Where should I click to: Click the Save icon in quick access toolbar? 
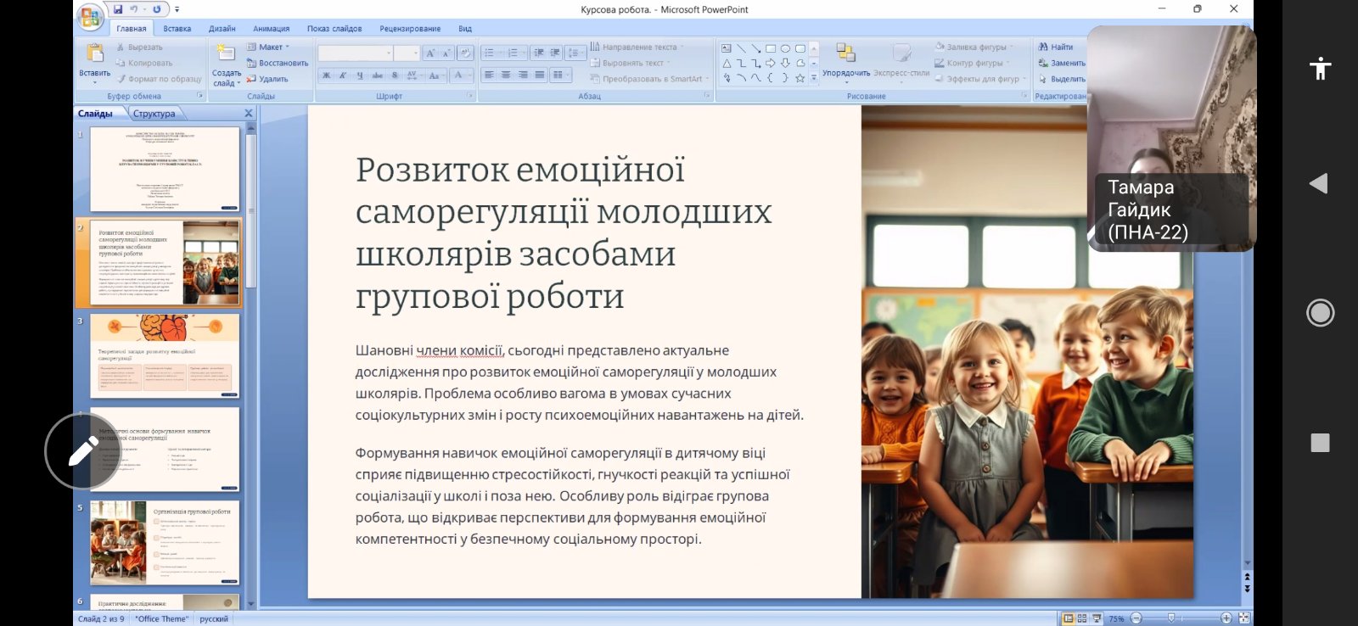tap(118, 9)
